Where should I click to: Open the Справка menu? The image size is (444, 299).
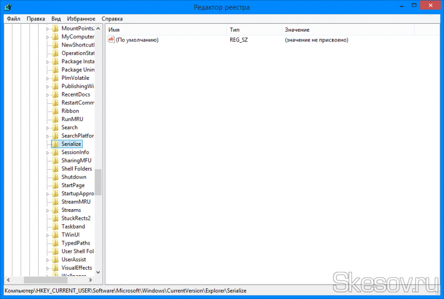pyautogui.click(x=112, y=18)
